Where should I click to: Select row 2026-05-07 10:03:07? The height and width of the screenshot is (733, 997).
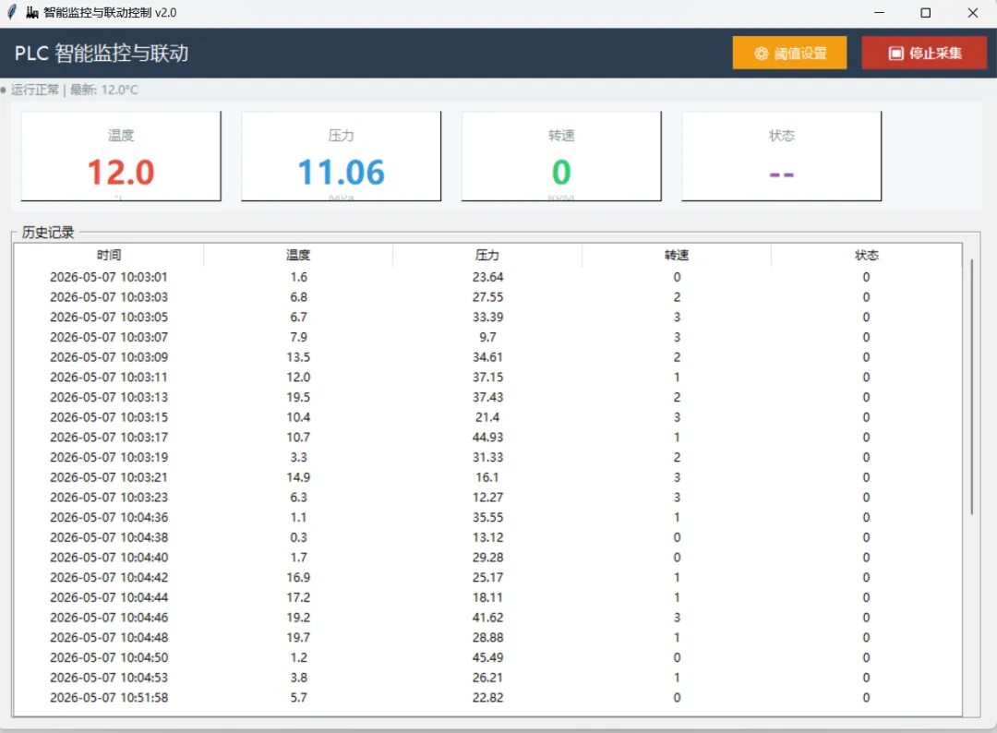tap(487, 337)
